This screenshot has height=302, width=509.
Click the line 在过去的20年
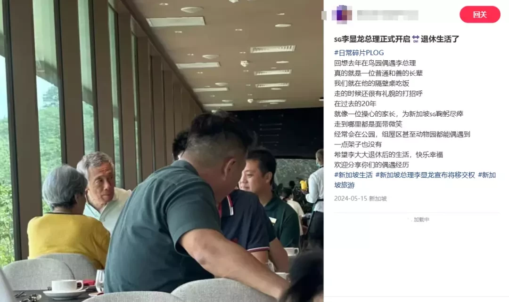(x=355, y=103)
